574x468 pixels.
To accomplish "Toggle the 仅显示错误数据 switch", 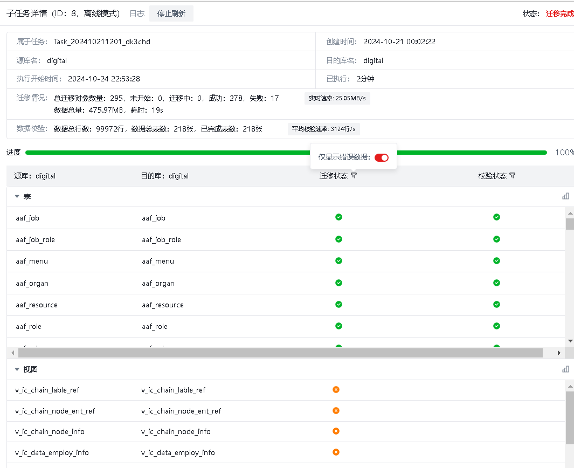I will point(382,157).
